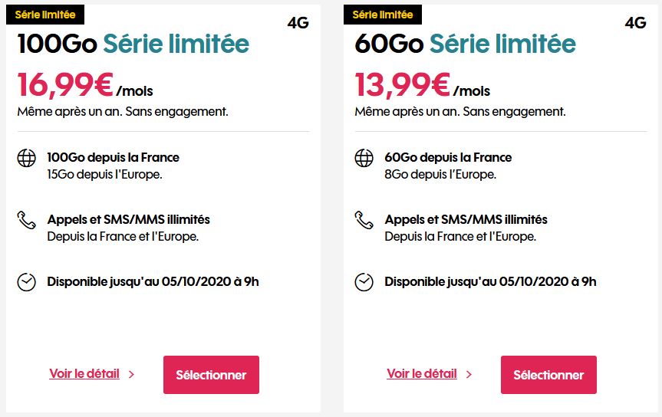Click the 4G badge on the 60Go card
This screenshot has height=417, width=662.
click(635, 23)
